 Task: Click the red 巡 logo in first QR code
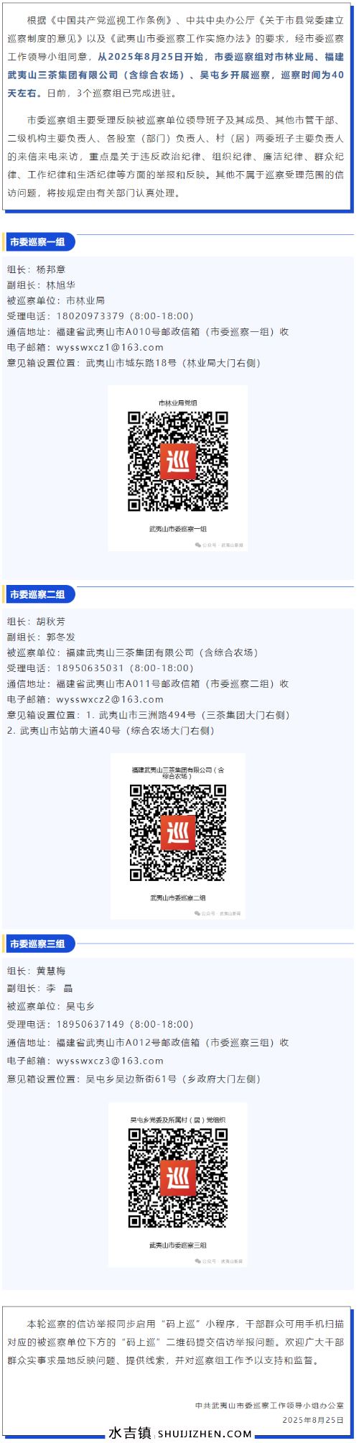coord(178,461)
